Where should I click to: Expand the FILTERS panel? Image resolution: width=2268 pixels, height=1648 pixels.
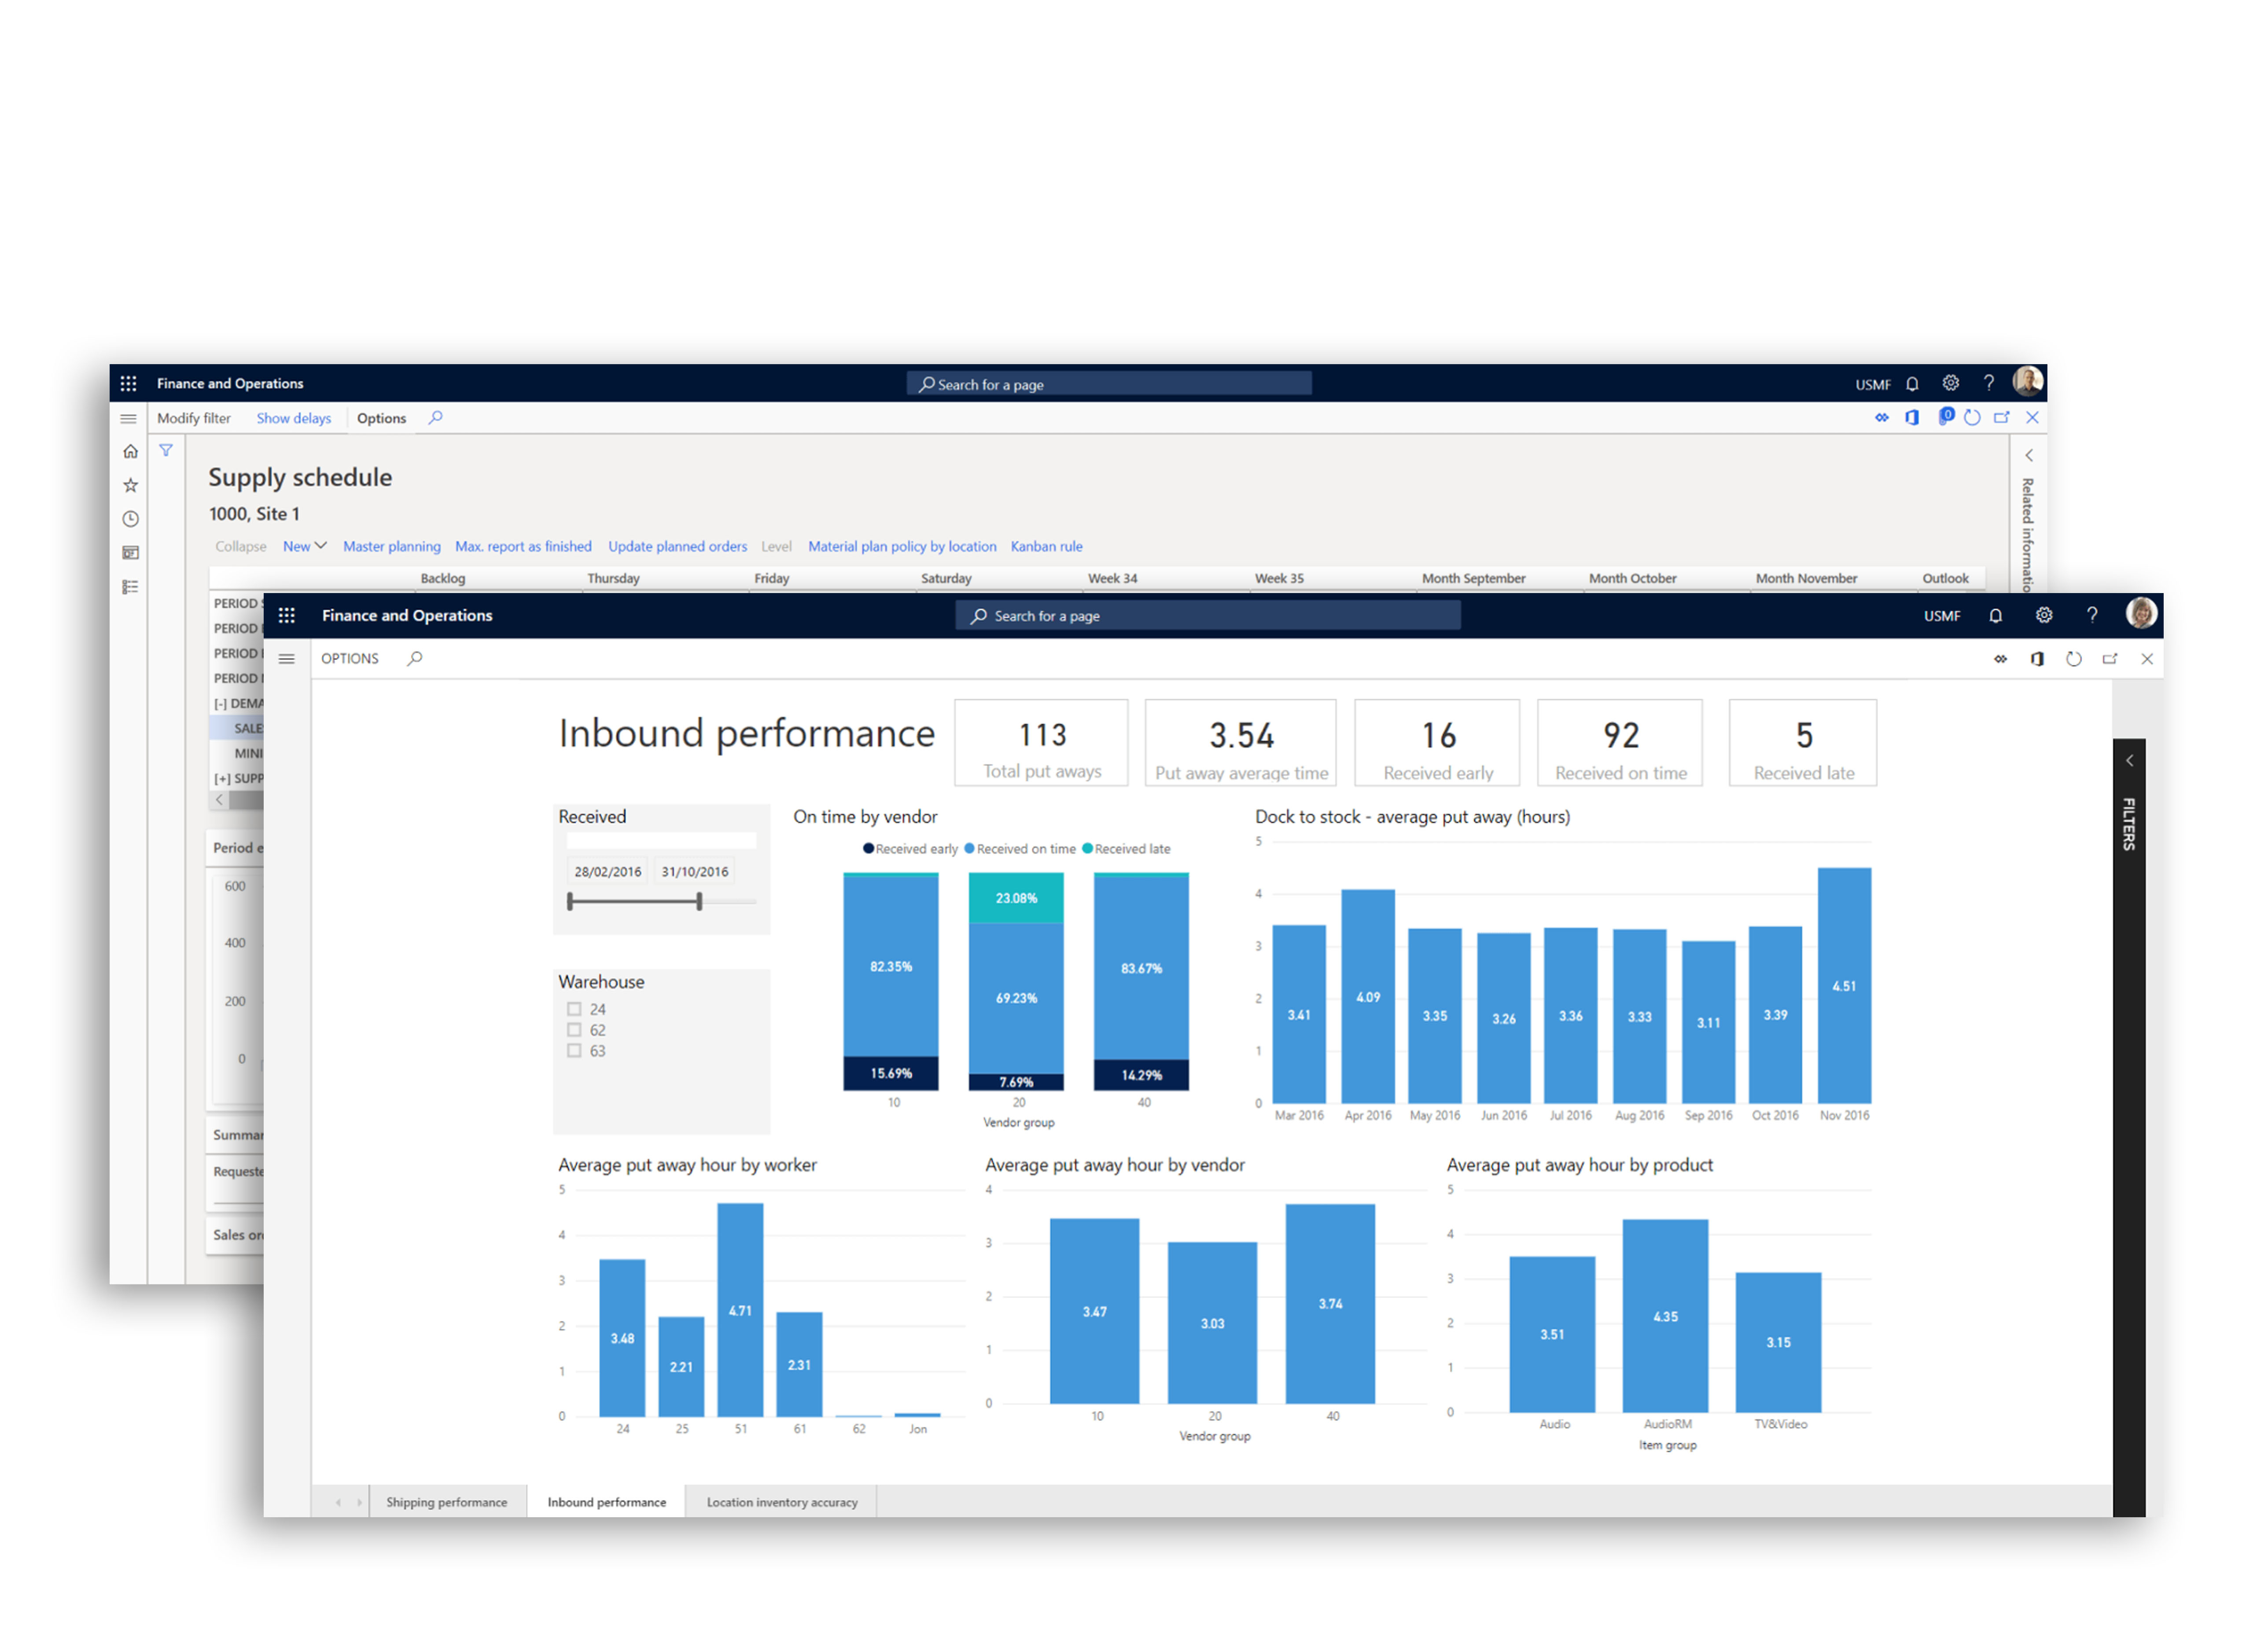click(x=2130, y=760)
